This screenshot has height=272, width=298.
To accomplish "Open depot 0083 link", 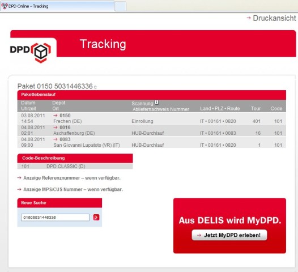I will pyautogui.click(x=65, y=139).
